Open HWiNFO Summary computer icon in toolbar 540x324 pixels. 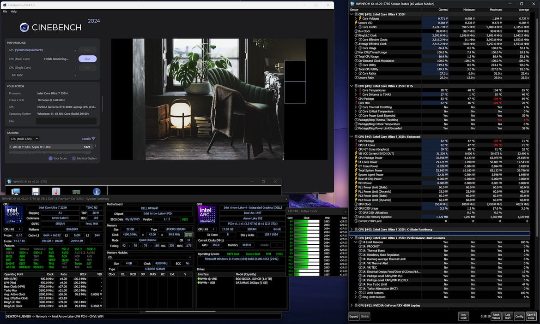16,191
